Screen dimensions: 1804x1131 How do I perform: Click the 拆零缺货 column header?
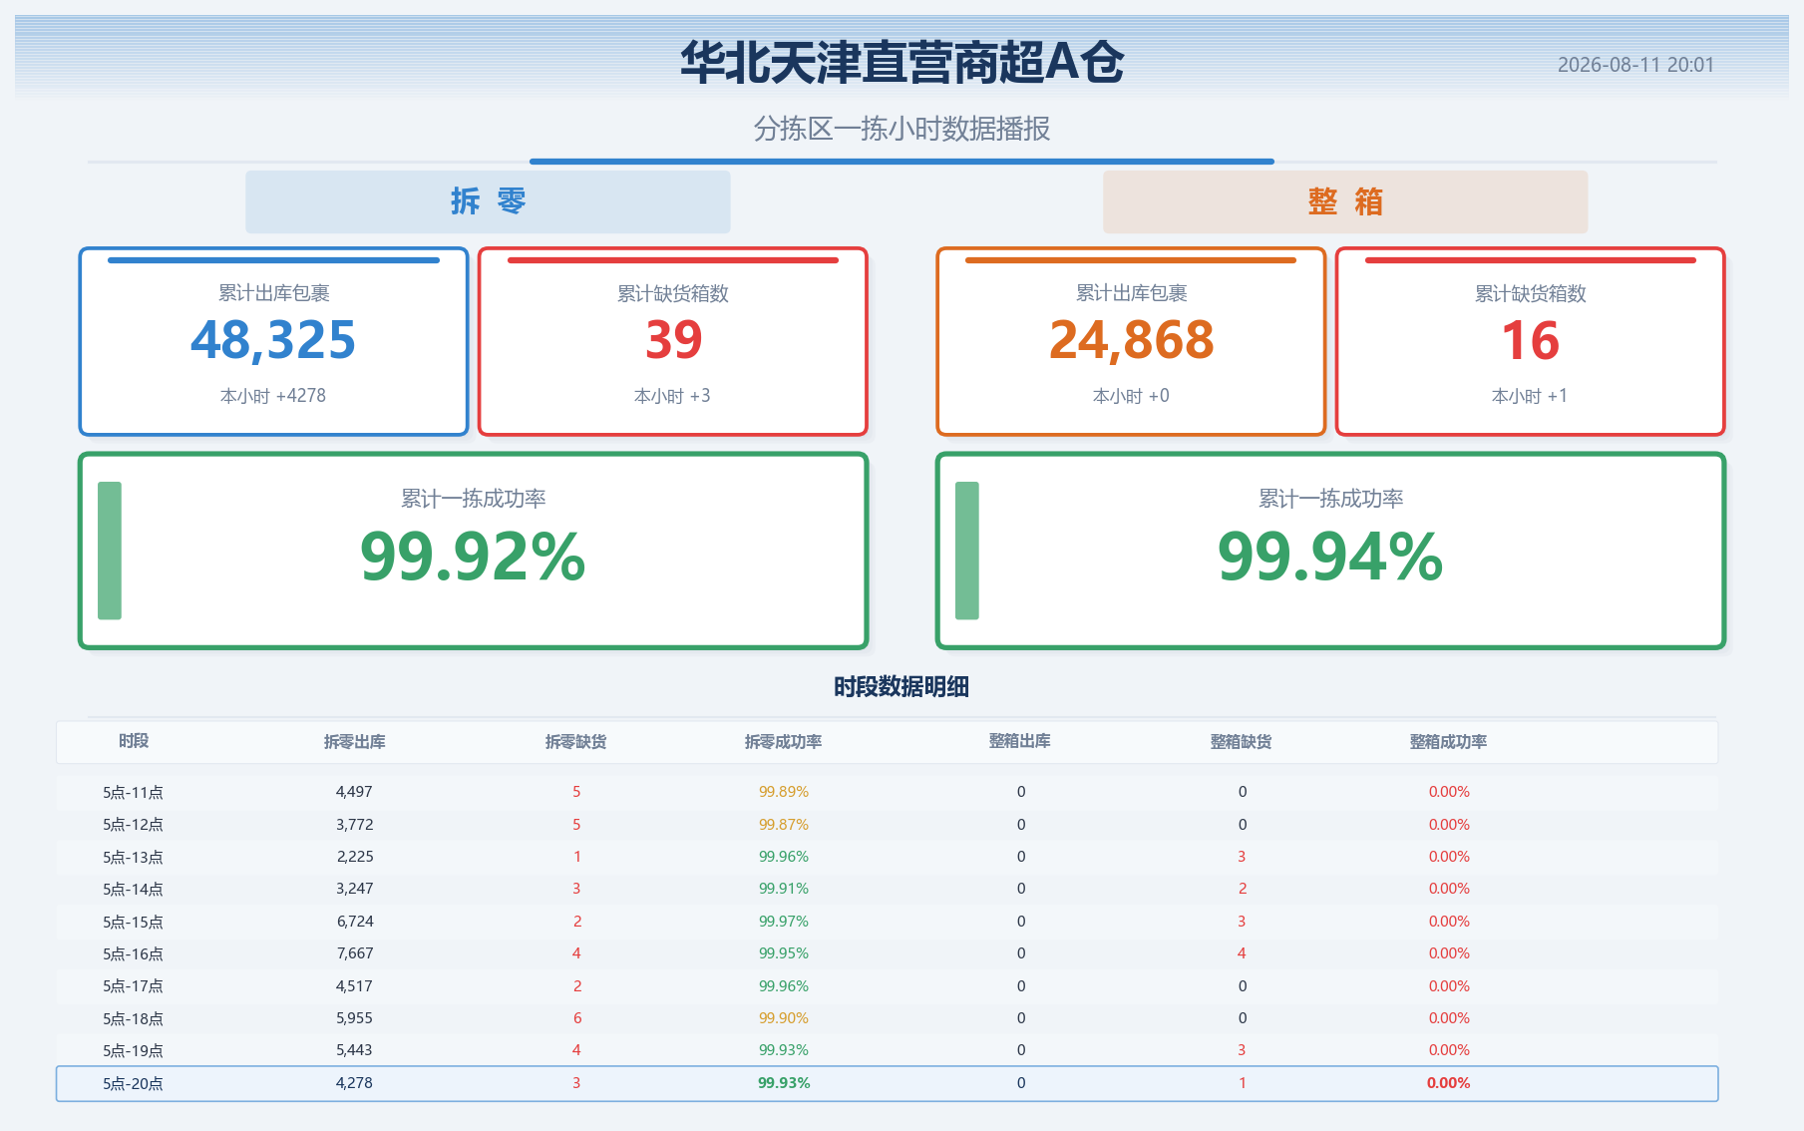(x=576, y=742)
